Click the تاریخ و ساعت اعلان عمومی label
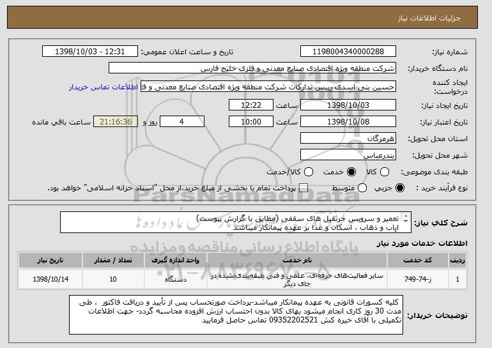 click(x=187, y=52)
